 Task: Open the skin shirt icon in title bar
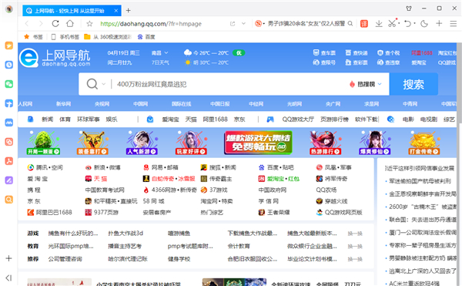coord(409,8)
